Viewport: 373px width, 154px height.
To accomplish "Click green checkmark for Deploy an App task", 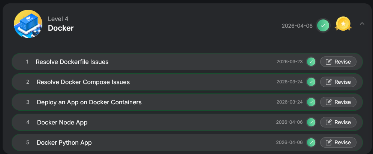I will 311,102.
